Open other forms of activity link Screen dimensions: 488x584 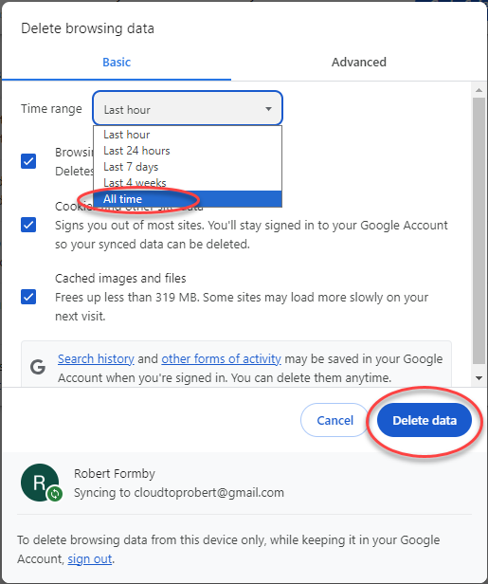pos(221,359)
